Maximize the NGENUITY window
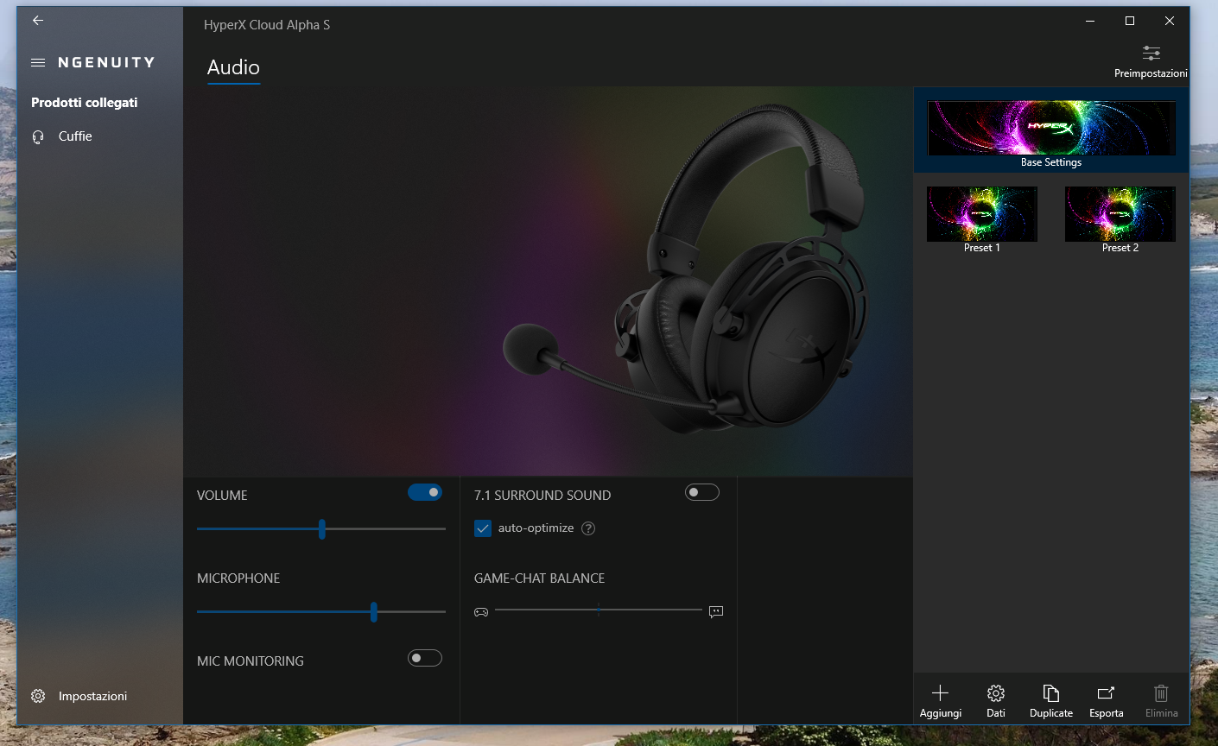This screenshot has width=1218, height=746. [1130, 21]
